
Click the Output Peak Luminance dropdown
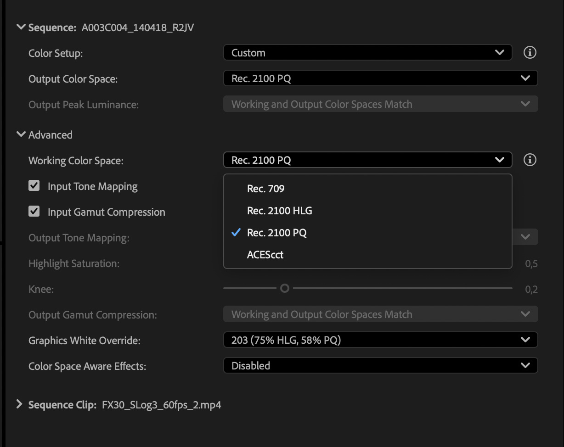click(380, 104)
